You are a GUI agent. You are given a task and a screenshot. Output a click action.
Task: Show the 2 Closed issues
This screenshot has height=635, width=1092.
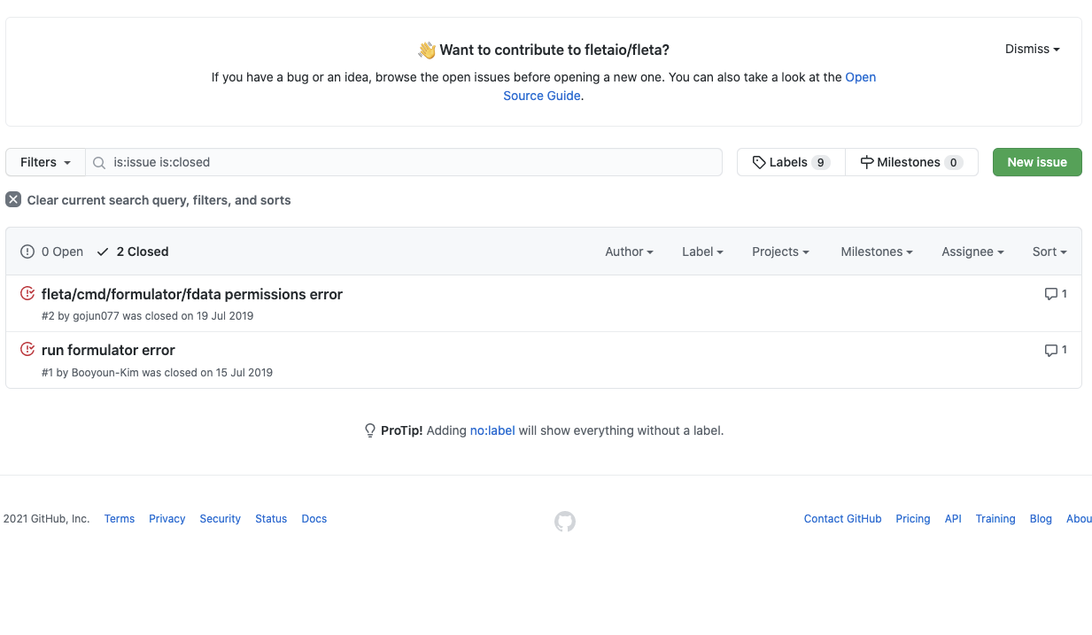pyautogui.click(x=133, y=252)
